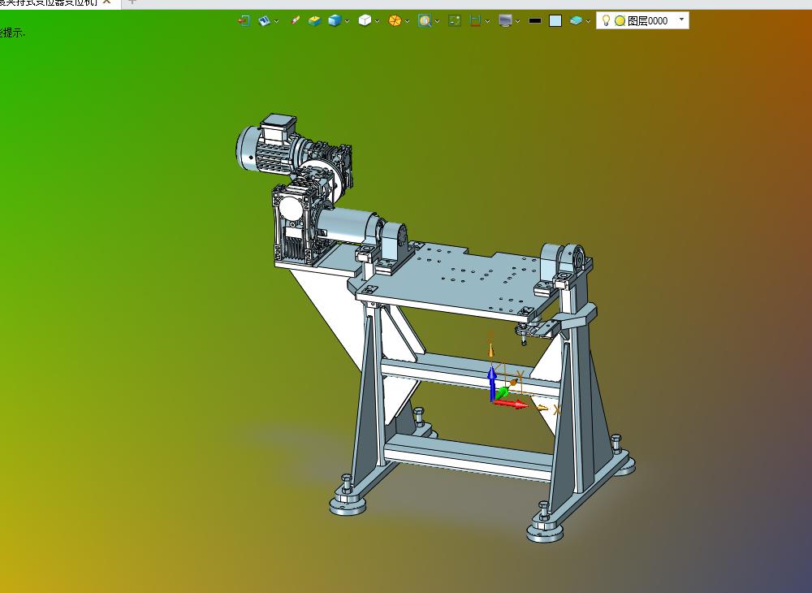Open the dropdown next to the monitor icon

tap(517, 21)
